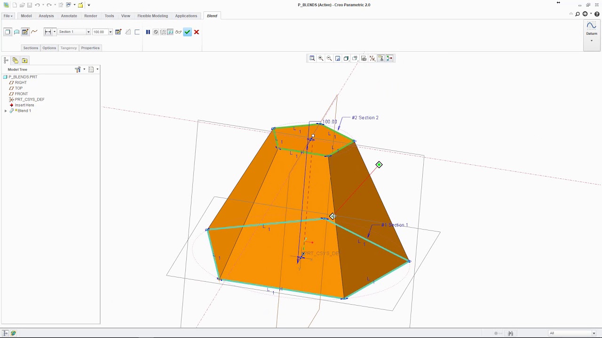Open the Section 1 dropdown
Viewport: 602px width, 338px height.
pos(88,32)
